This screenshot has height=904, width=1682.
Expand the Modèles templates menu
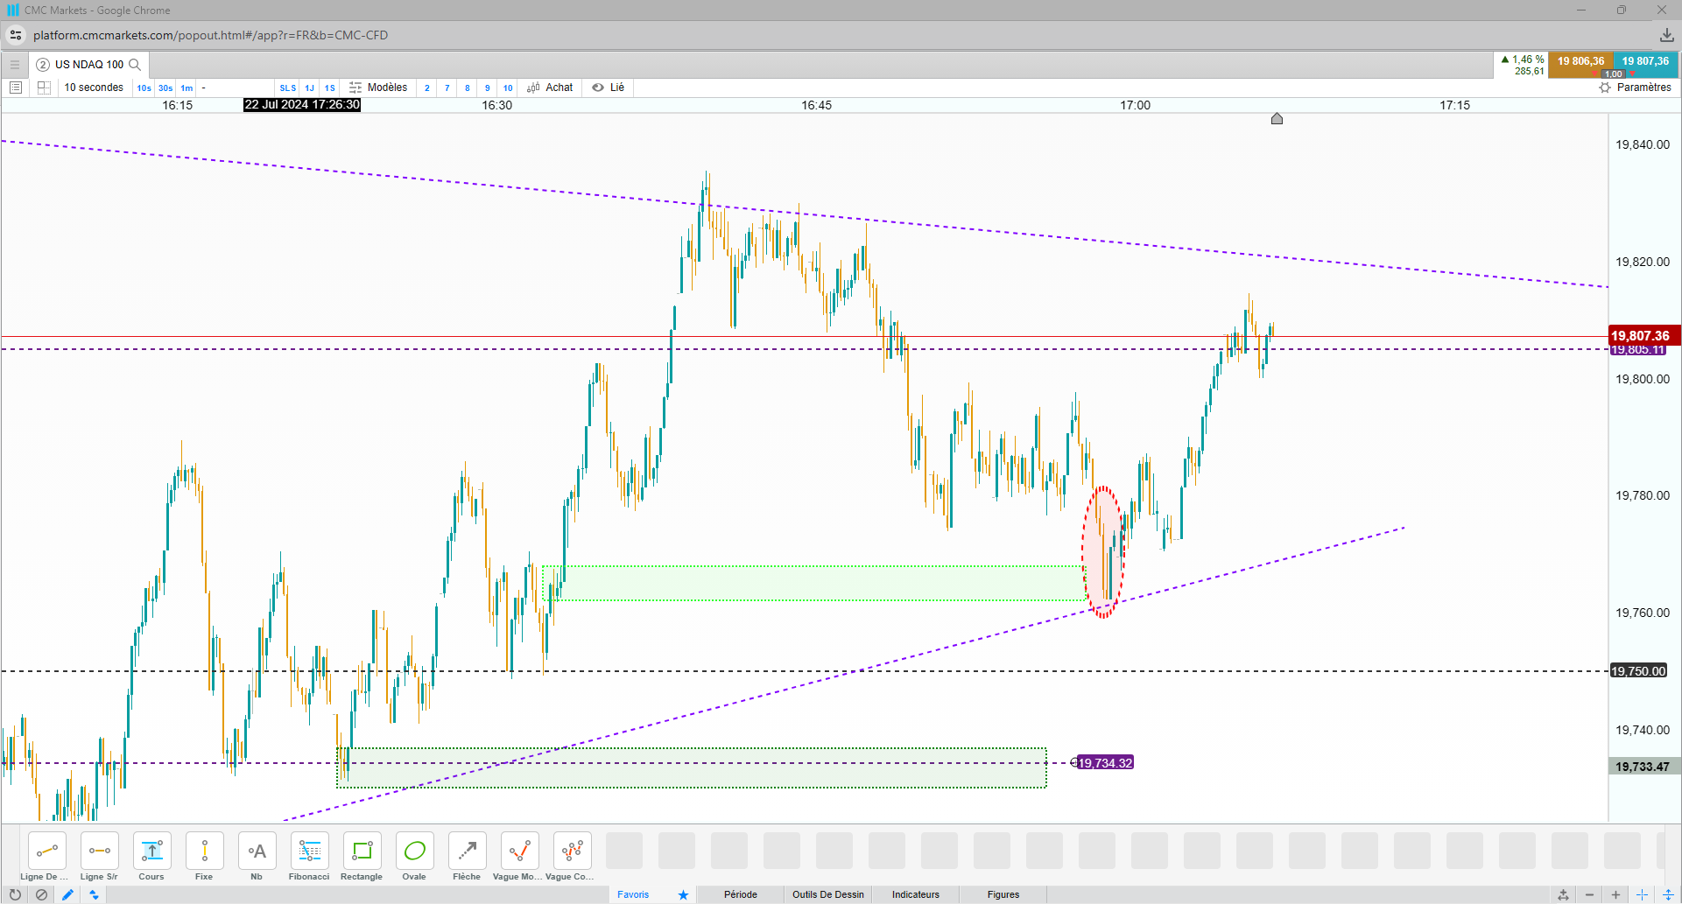[x=378, y=88]
